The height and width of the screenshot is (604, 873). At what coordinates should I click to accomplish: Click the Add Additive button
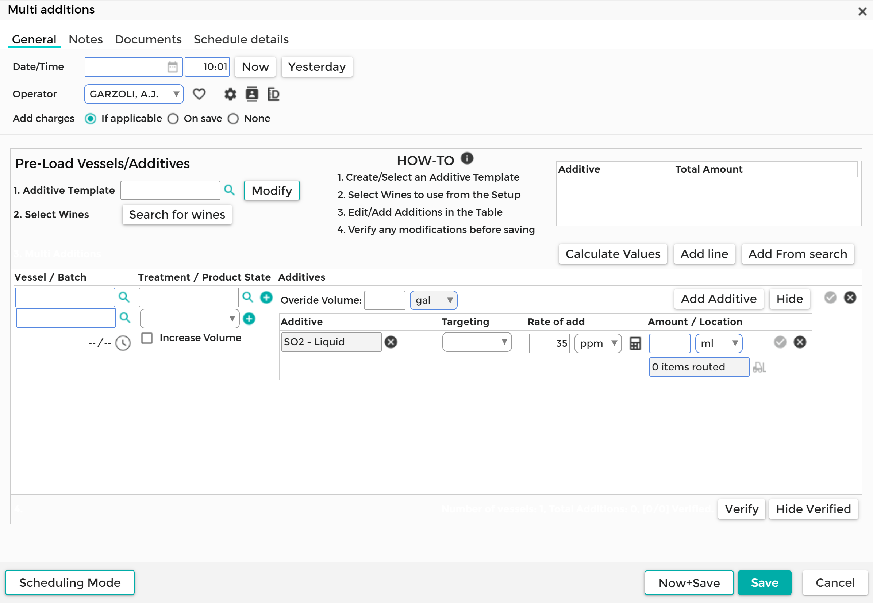(719, 299)
